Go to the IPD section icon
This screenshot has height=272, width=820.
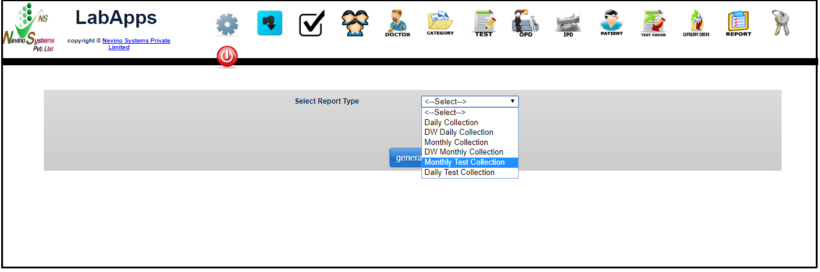pyautogui.click(x=568, y=23)
